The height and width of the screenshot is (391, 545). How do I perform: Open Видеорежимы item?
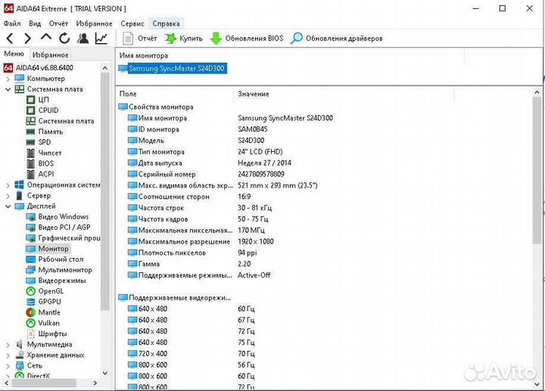point(62,281)
